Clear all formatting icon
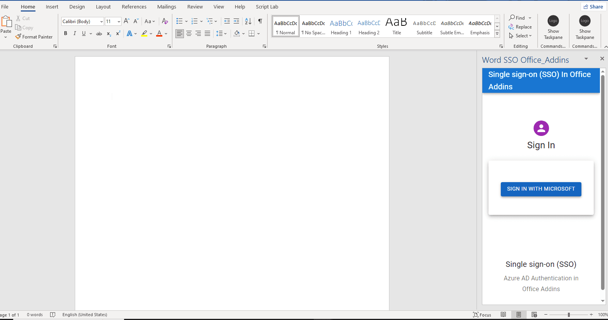Viewport: 608px width, 320px height. pos(165,21)
